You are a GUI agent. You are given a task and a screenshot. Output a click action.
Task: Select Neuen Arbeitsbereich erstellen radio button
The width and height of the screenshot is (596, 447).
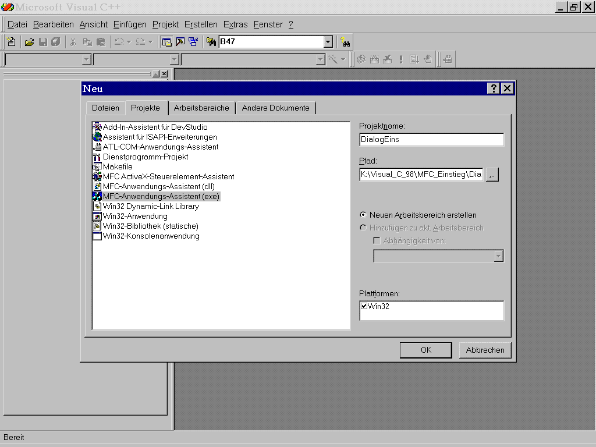tap(363, 215)
